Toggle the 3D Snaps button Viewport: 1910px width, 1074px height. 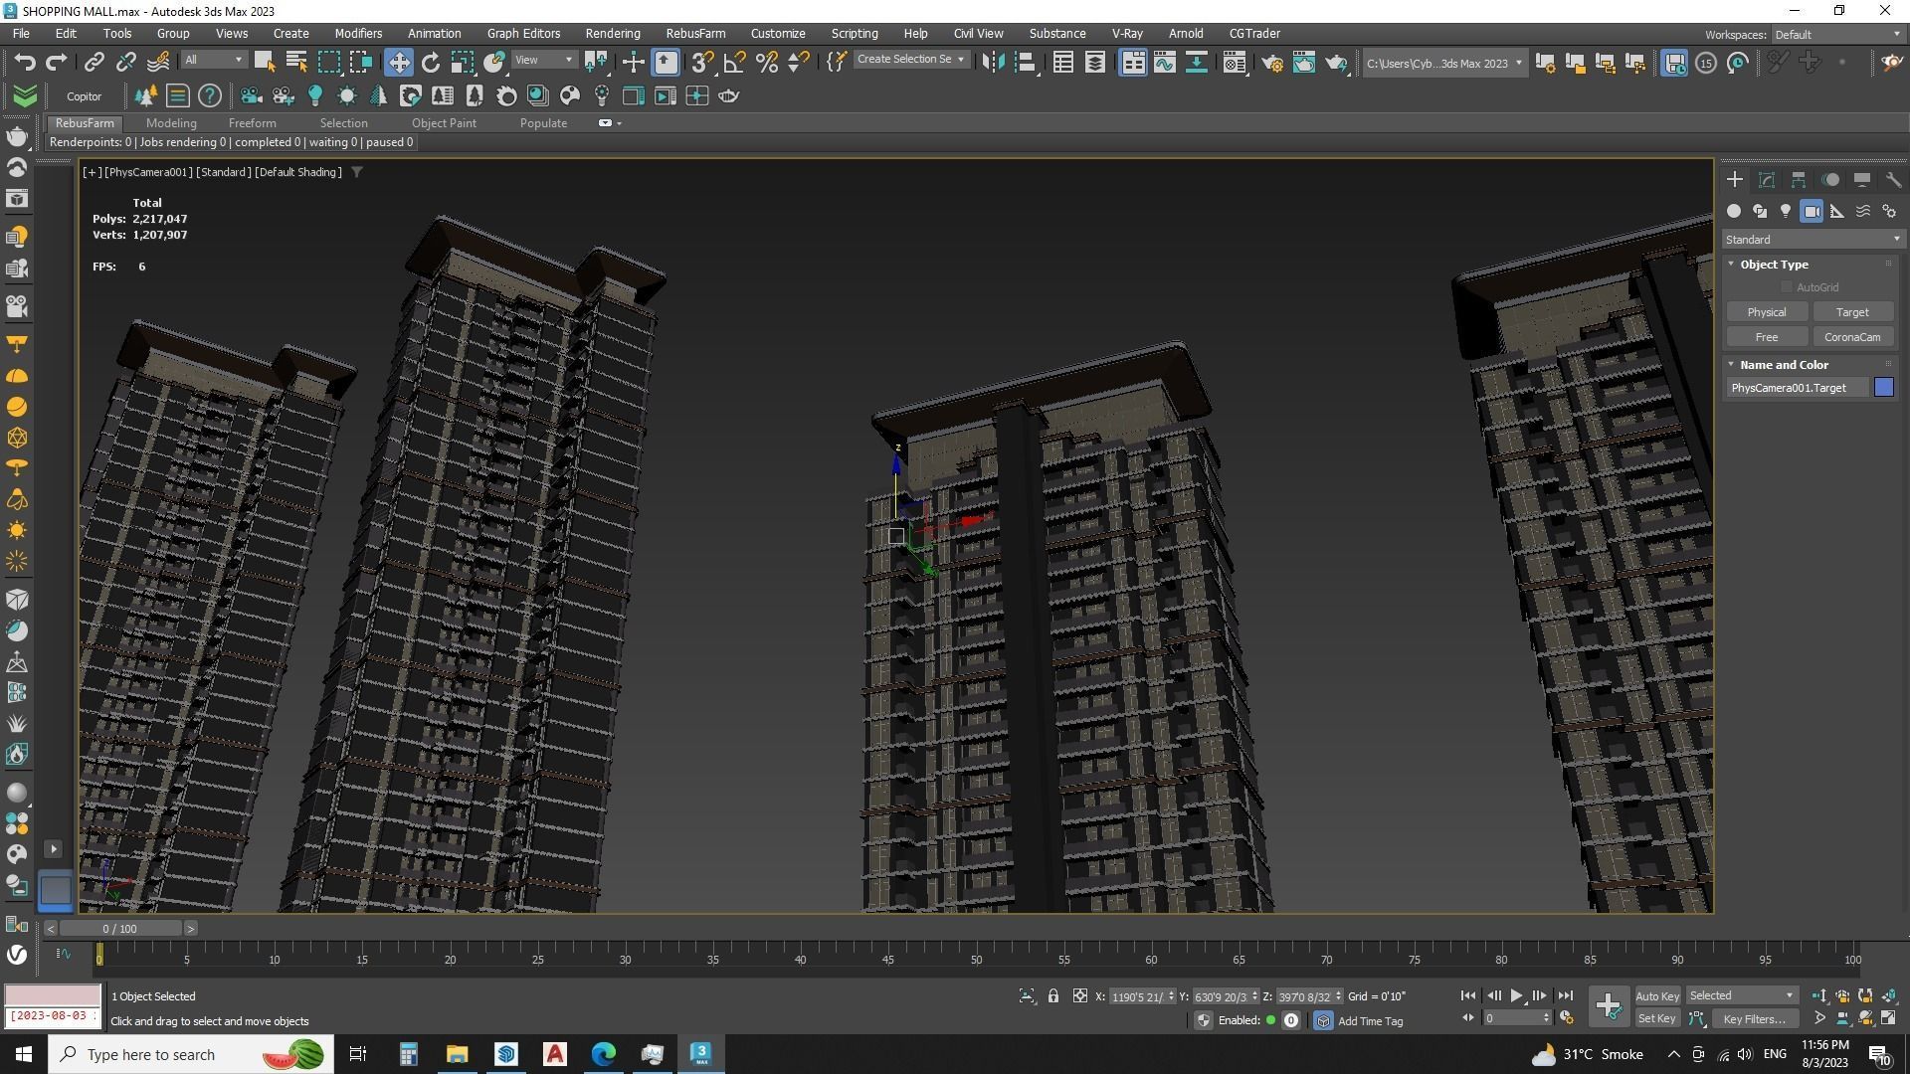(x=702, y=63)
